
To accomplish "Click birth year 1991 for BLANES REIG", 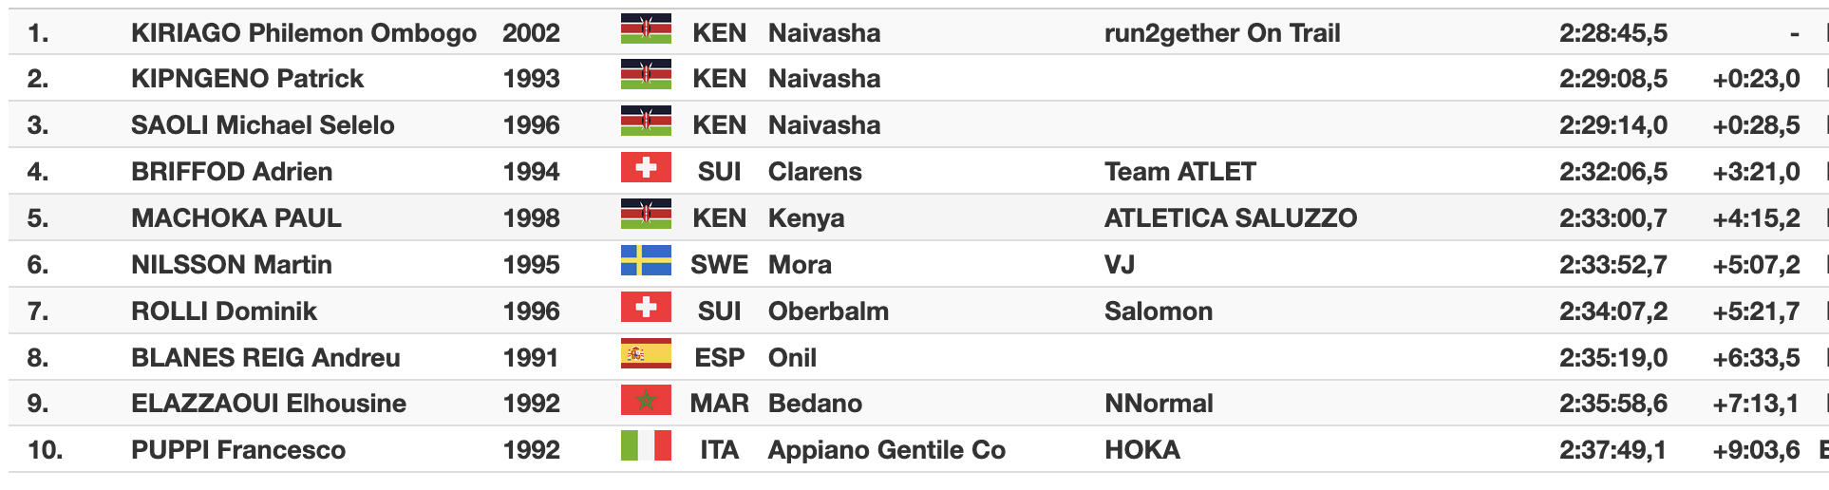I will click(x=531, y=358).
